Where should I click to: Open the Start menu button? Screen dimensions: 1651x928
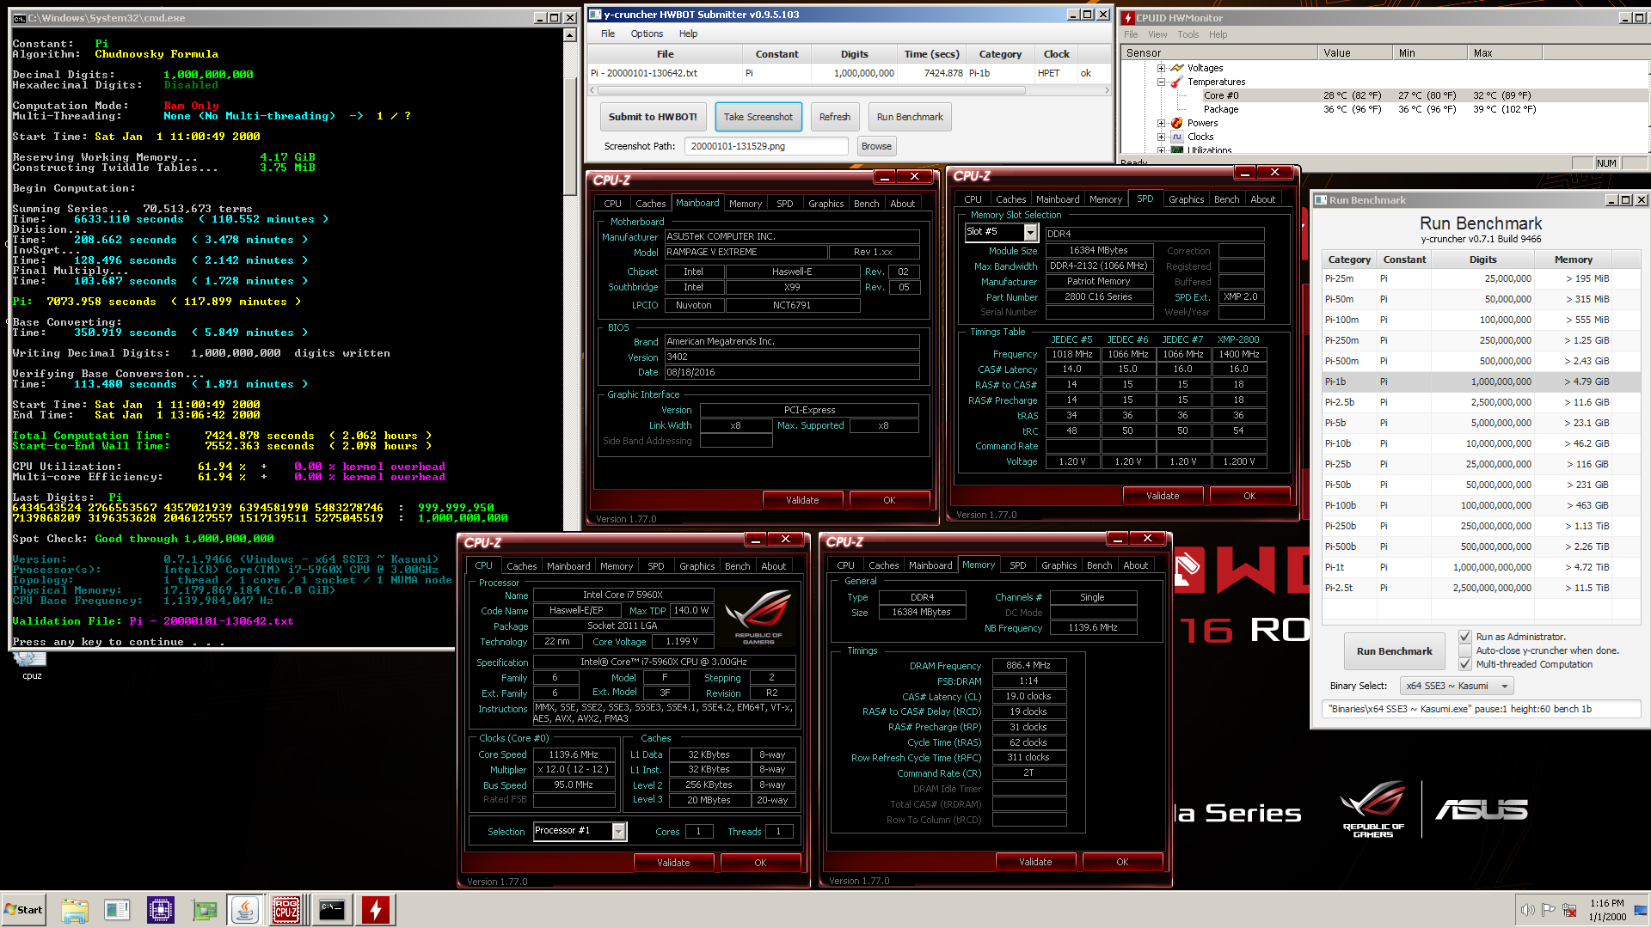pos(23,910)
